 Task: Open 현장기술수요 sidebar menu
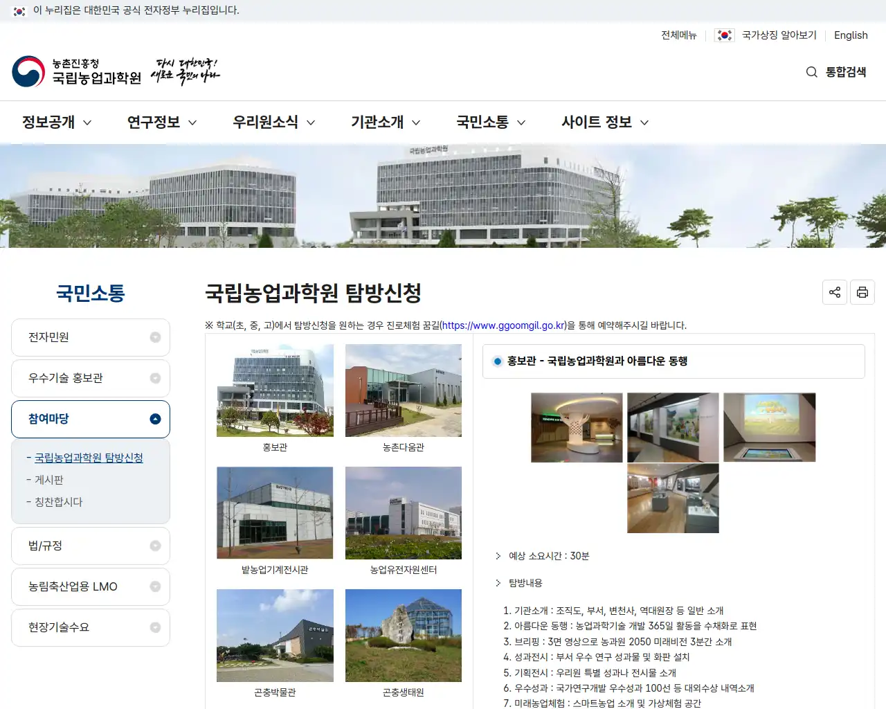click(91, 627)
